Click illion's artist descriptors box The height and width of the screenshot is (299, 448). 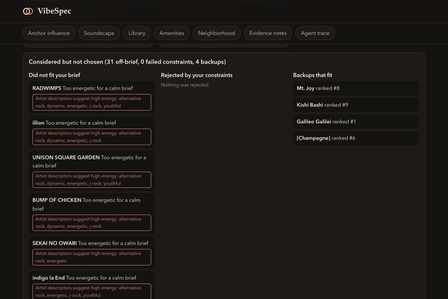(92, 137)
